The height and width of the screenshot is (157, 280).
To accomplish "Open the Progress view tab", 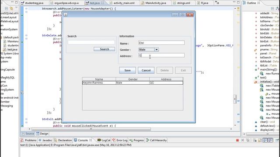I will [136, 140].
